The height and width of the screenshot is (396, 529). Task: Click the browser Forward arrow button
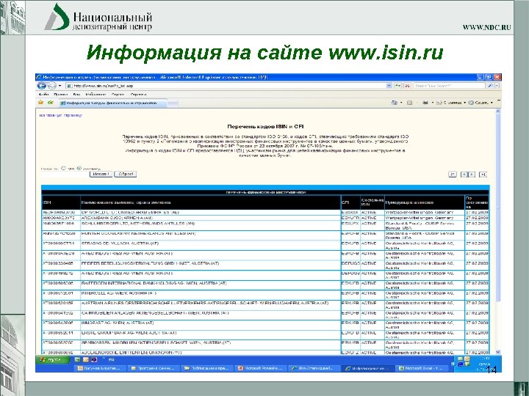[51, 86]
